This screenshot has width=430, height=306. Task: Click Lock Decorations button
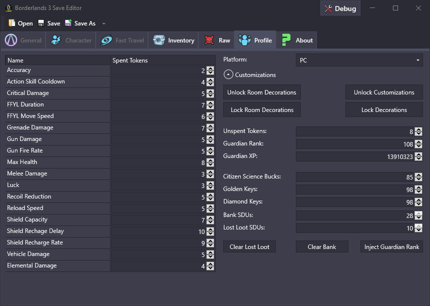(x=384, y=110)
